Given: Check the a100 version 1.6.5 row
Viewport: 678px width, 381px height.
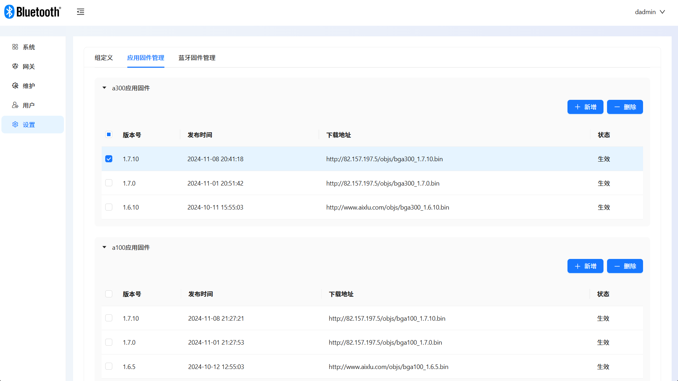Looking at the screenshot, I should [x=109, y=367].
